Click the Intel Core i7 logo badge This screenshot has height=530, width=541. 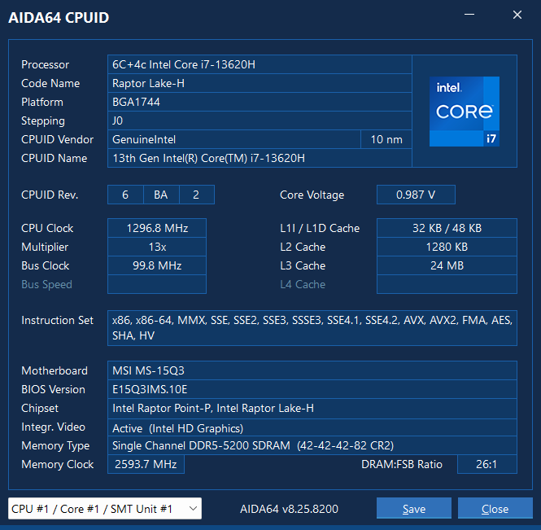tap(465, 112)
